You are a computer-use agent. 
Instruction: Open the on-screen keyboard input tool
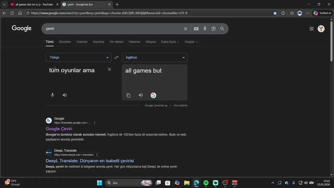pos(196,29)
